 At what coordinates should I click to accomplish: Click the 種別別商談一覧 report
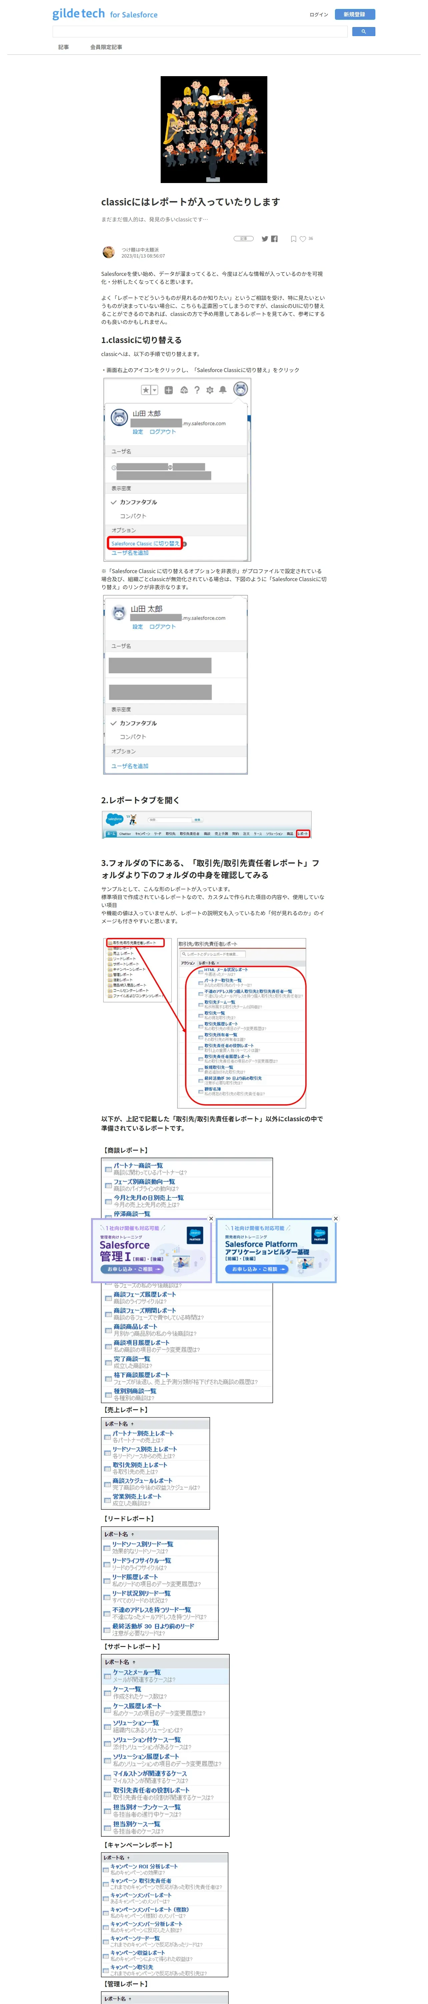click(134, 1391)
